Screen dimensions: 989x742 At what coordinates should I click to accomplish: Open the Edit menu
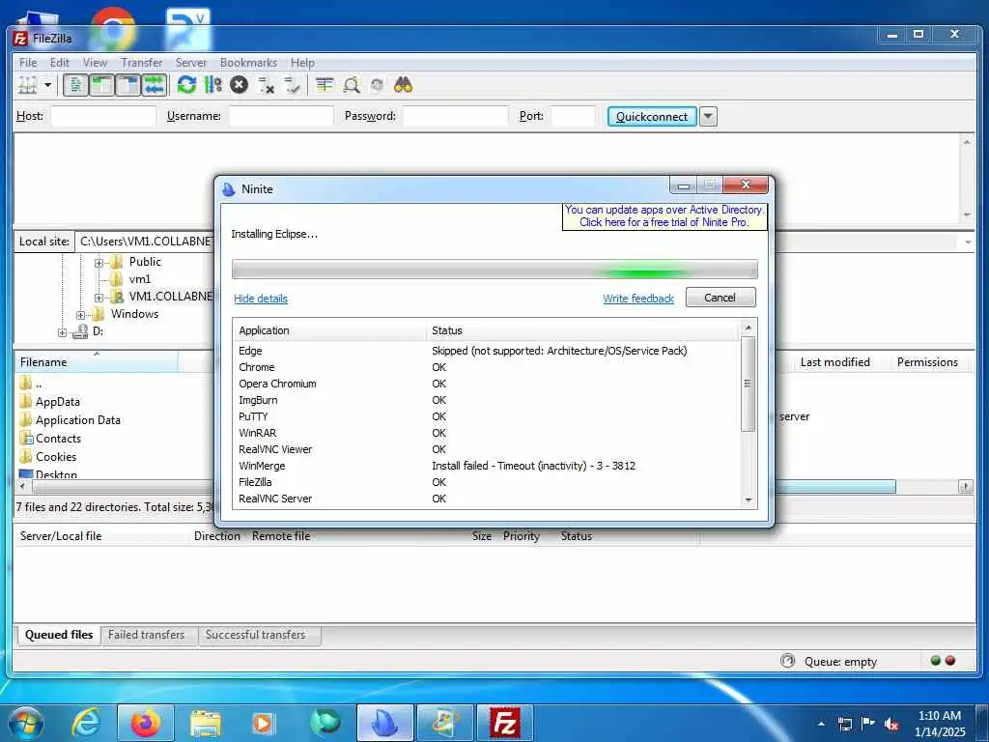(60, 63)
